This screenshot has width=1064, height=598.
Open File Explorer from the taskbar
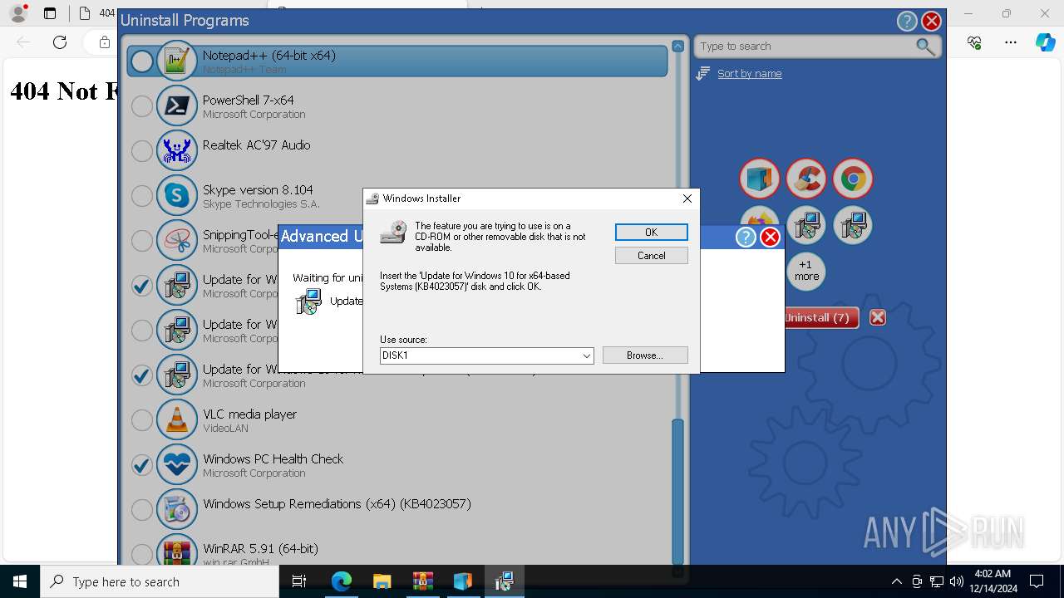coord(382,581)
